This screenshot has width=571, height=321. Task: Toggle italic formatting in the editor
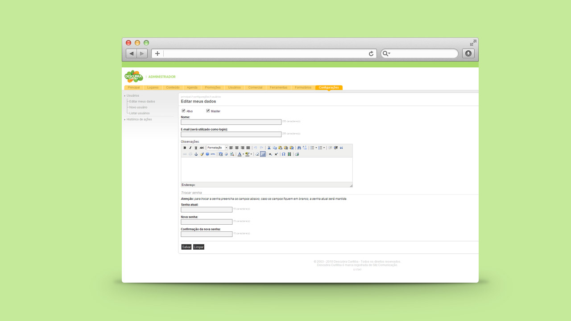190,148
